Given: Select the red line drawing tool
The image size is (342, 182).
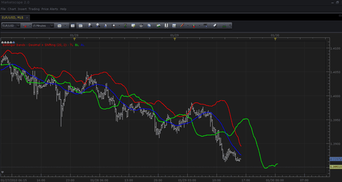Looking at the screenshot, I should point(182,26).
